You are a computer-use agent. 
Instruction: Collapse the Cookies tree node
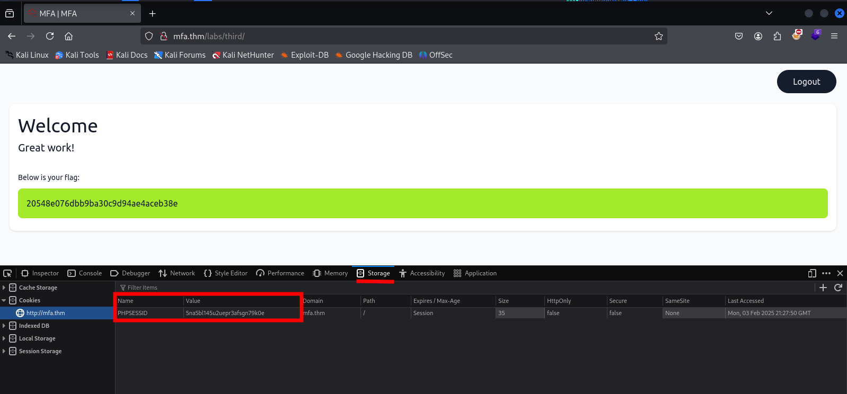click(x=4, y=300)
